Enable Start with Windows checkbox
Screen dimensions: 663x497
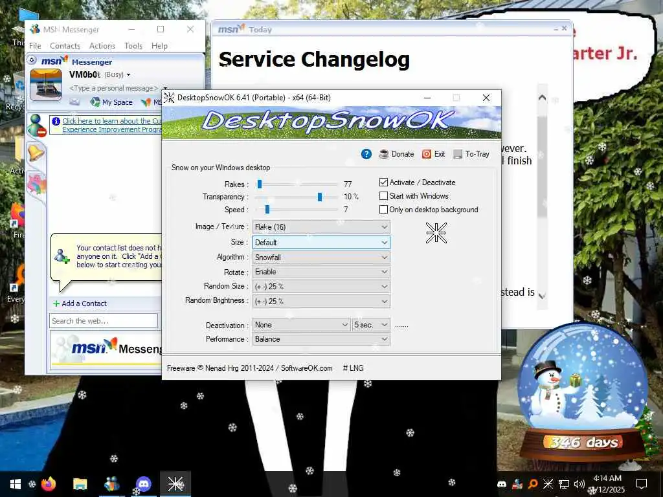click(383, 195)
